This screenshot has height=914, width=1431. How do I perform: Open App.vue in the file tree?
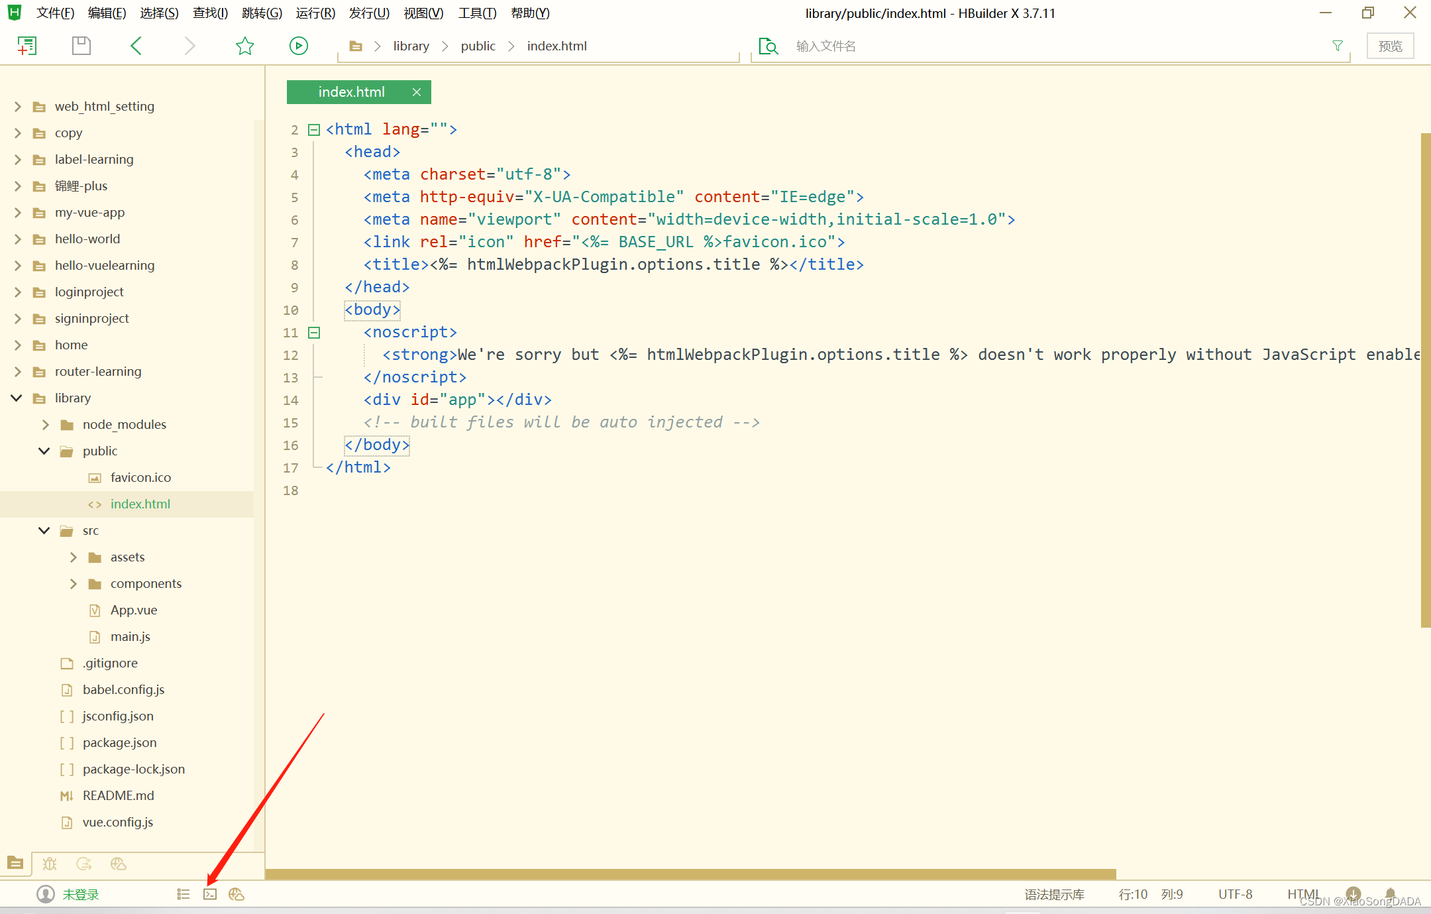133,610
